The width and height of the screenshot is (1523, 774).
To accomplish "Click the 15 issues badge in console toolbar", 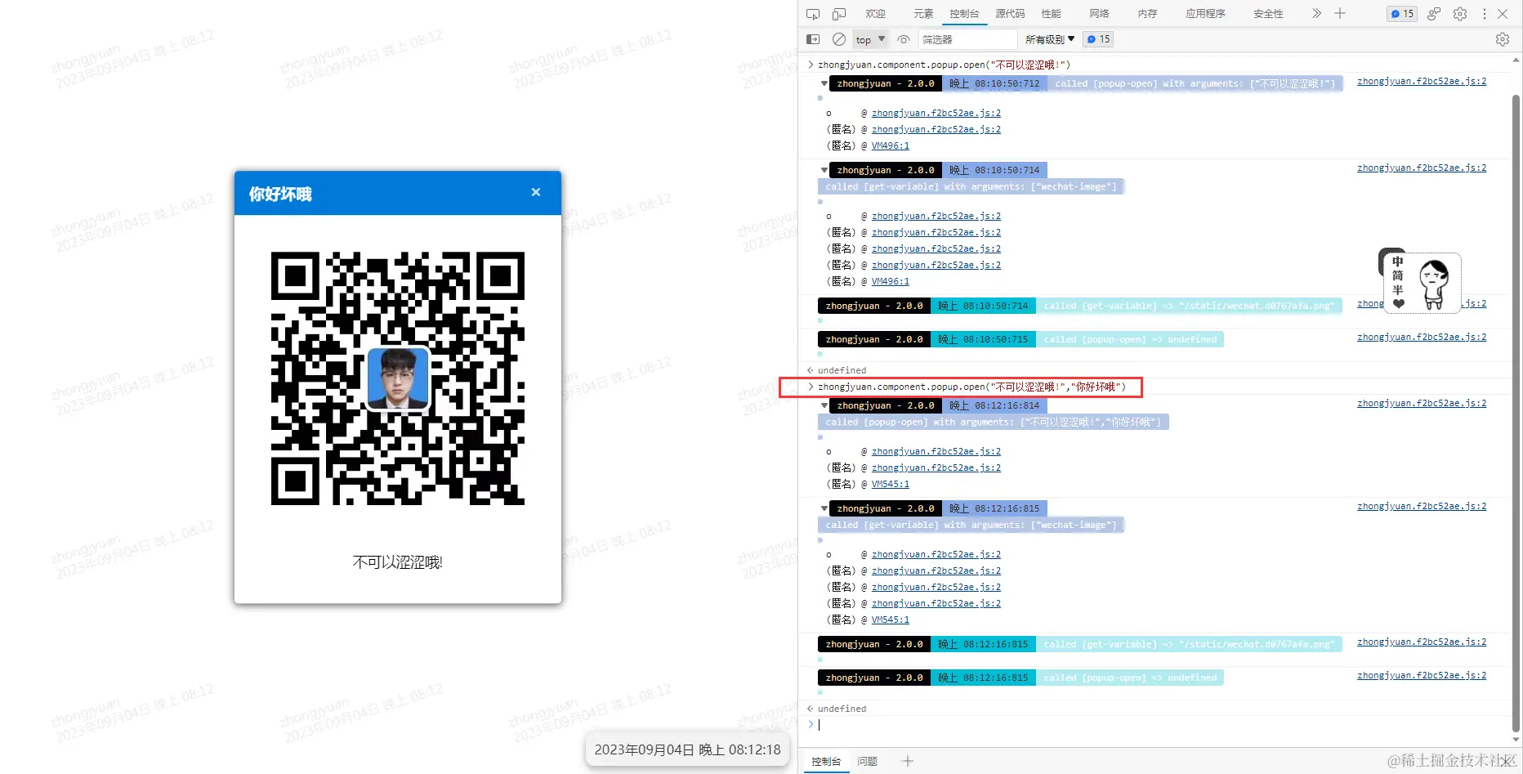I will click(x=1098, y=39).
